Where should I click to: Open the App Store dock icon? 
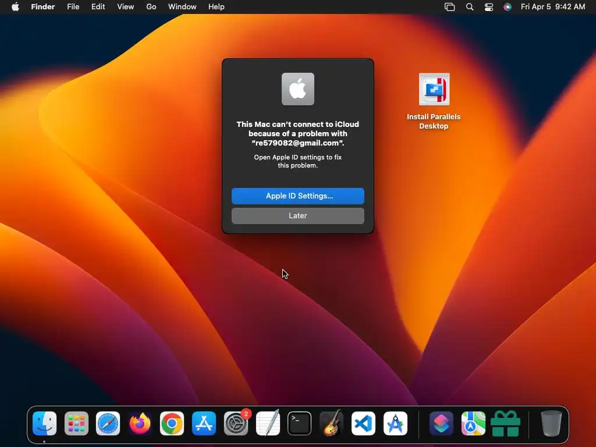[204, 424]
